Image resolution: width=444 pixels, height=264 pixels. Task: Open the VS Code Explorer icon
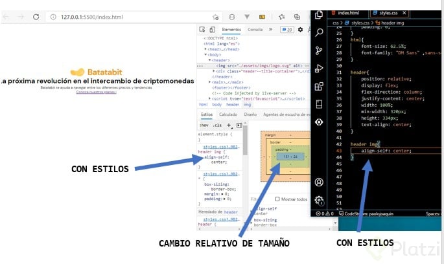[x=319, y=15]
